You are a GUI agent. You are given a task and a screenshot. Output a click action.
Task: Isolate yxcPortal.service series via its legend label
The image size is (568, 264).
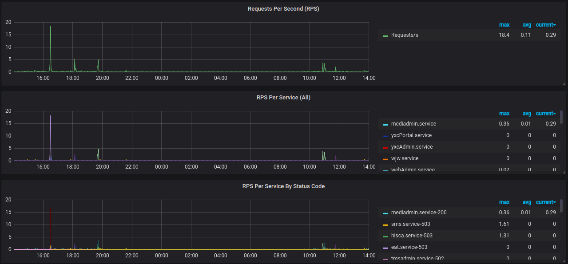click(411, 135)
